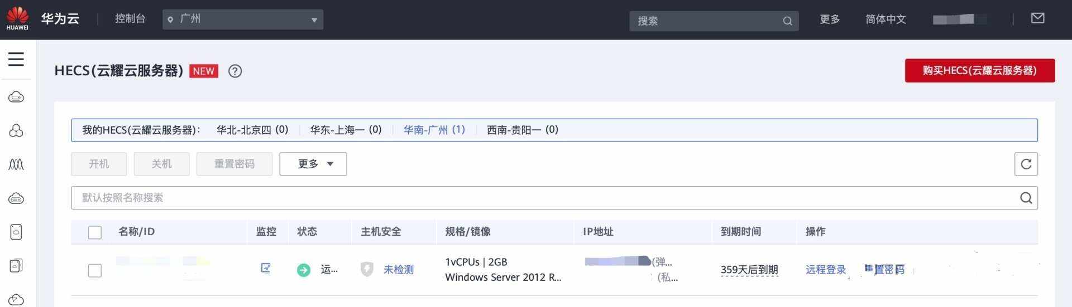This screenshot has width=1072, height=307.
Task: Click the help question mark icon
Action: (235, 71)
